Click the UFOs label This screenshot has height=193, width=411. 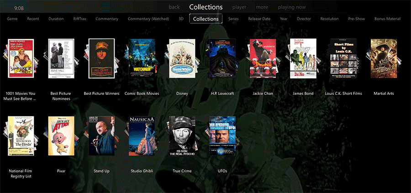point(222,171)
